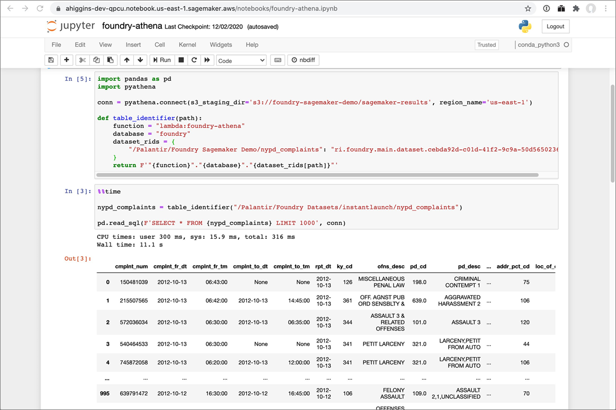Bookmark this page with the star icon

click(x=528, y=9)
